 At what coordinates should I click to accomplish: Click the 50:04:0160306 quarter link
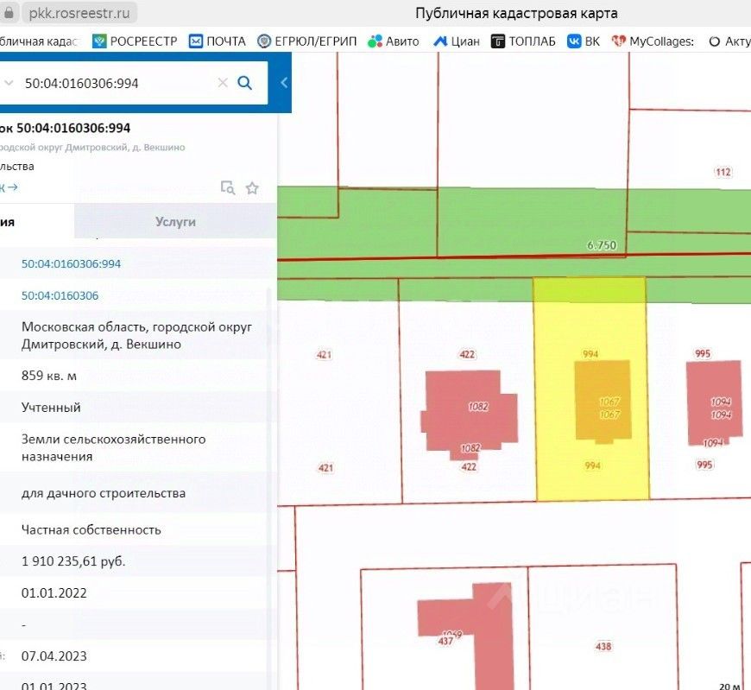coord(60,295)
